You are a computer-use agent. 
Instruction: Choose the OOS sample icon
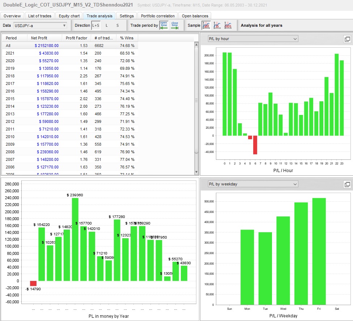pyautogui.click(x=228, y=25)
